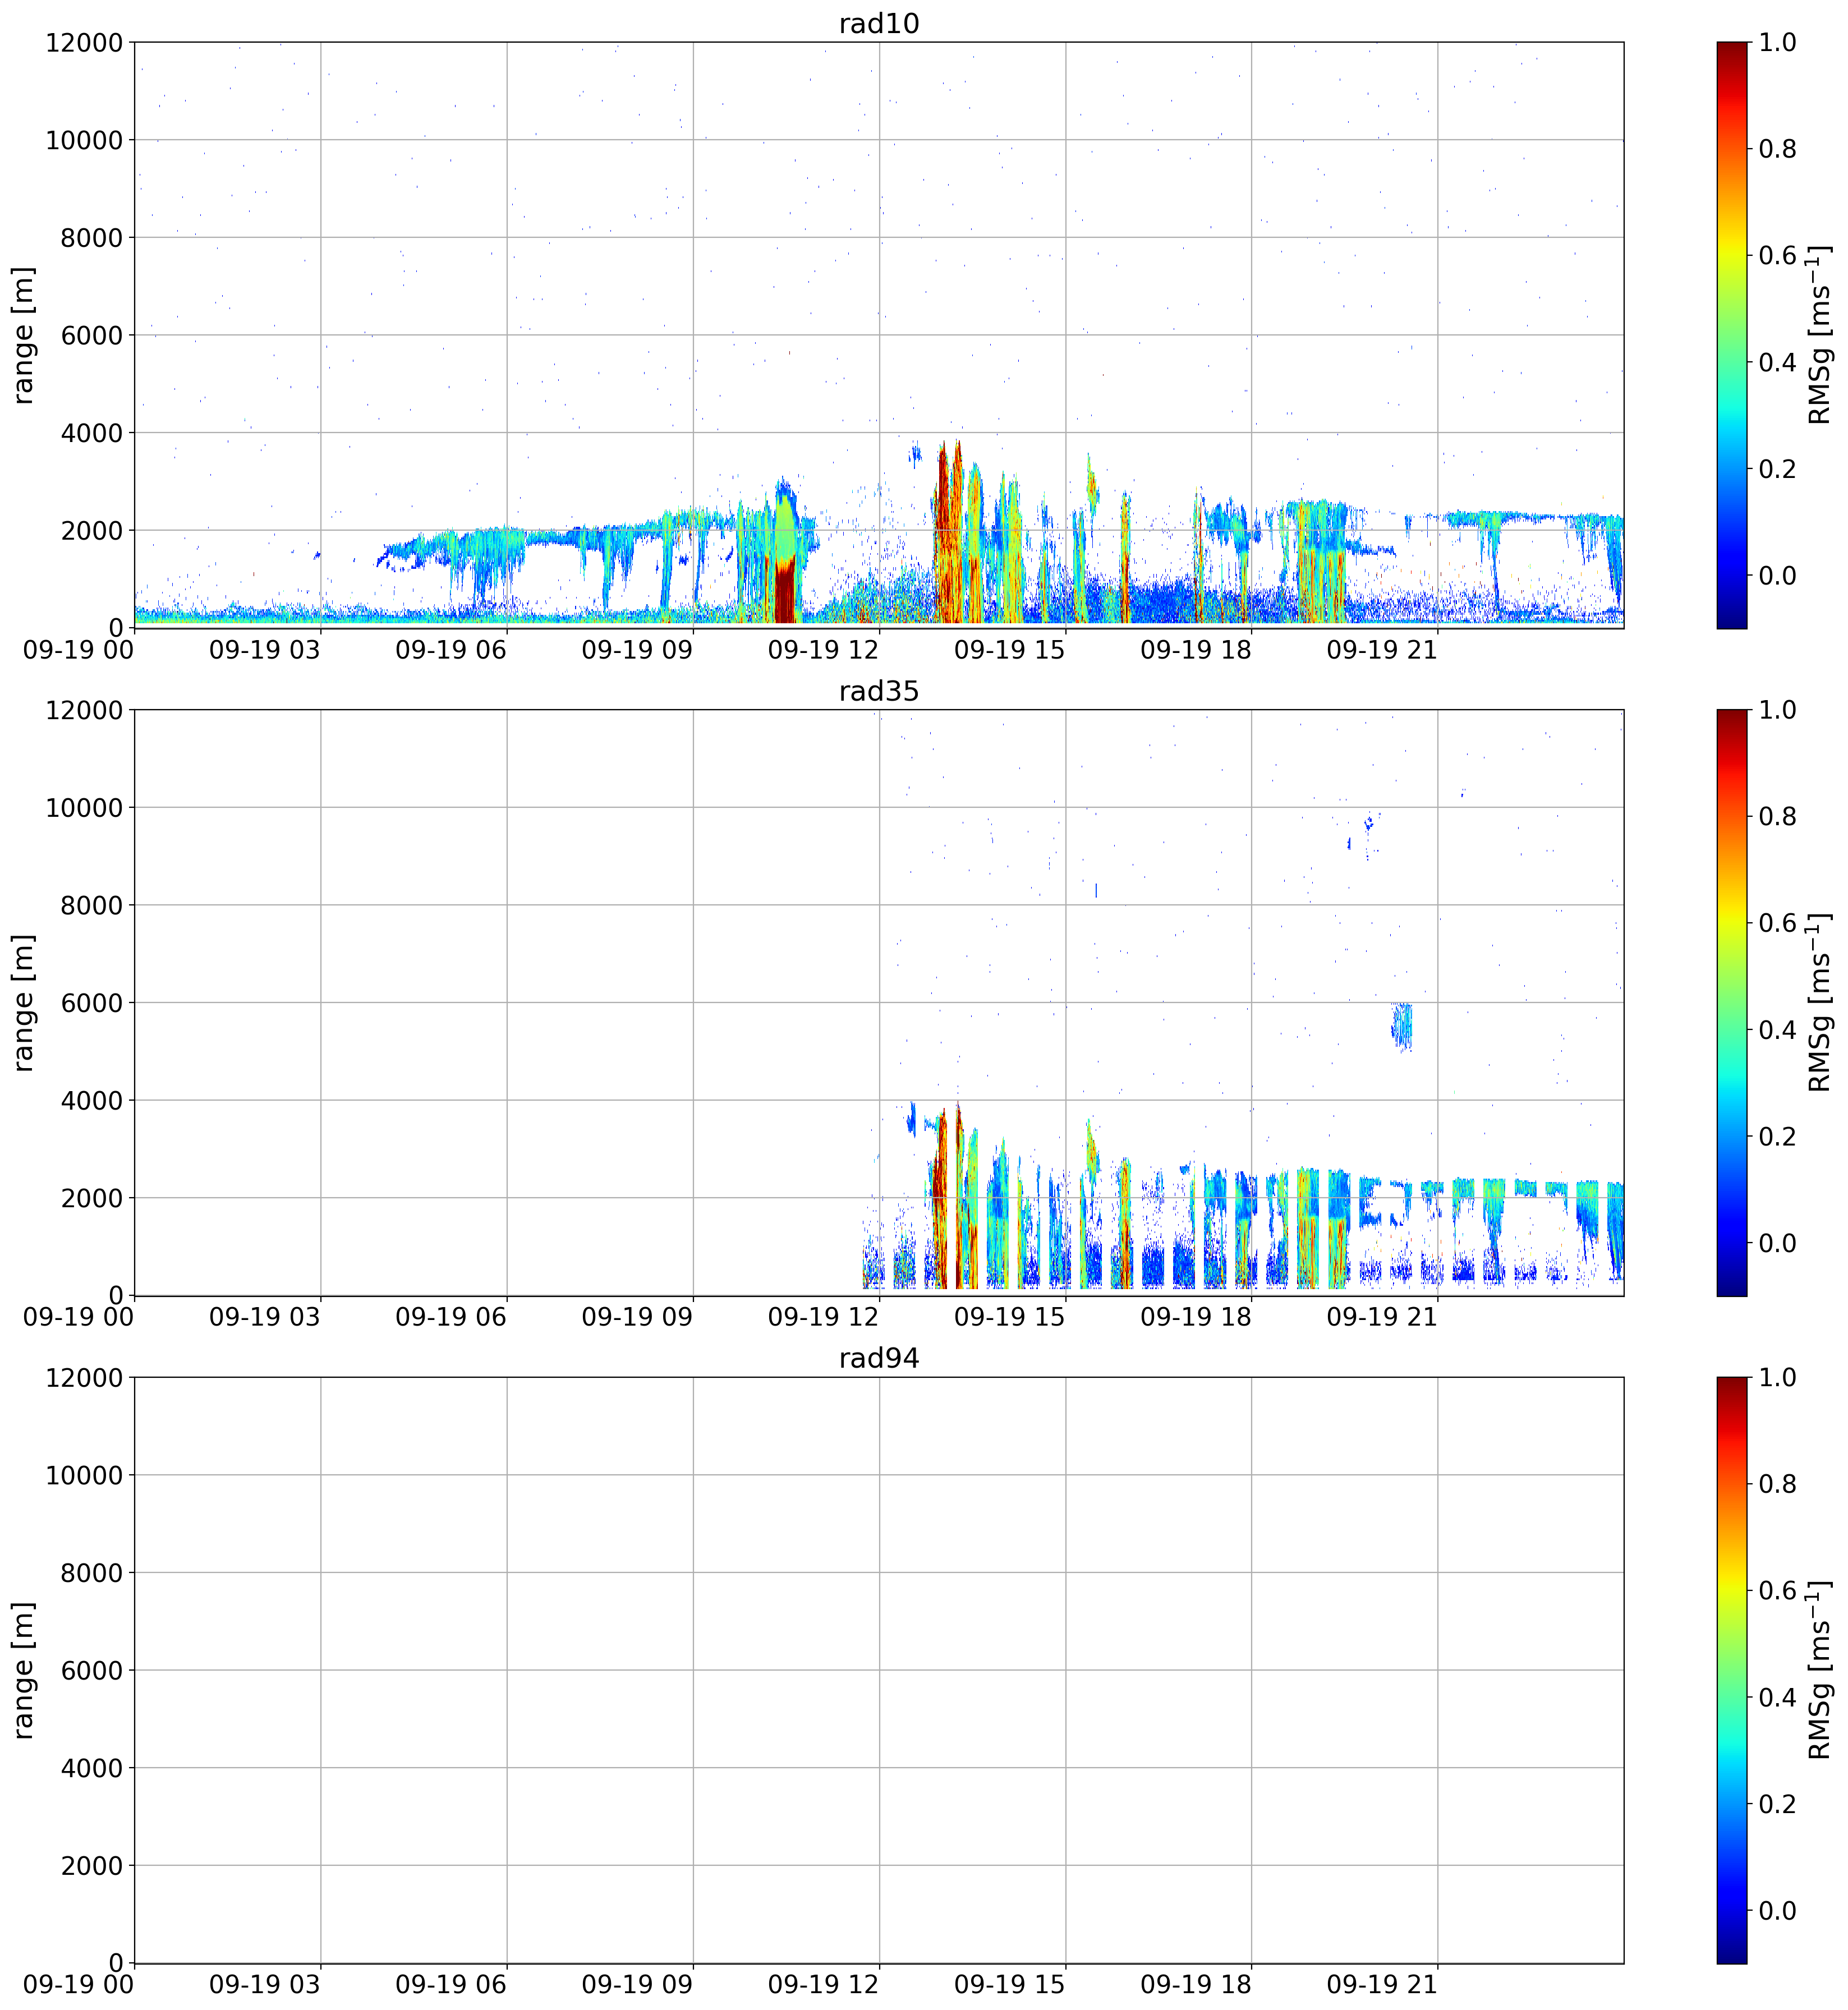Click the '09-19 18' tick label under rad94

pyautogui.click(x=1196, y=1985)
